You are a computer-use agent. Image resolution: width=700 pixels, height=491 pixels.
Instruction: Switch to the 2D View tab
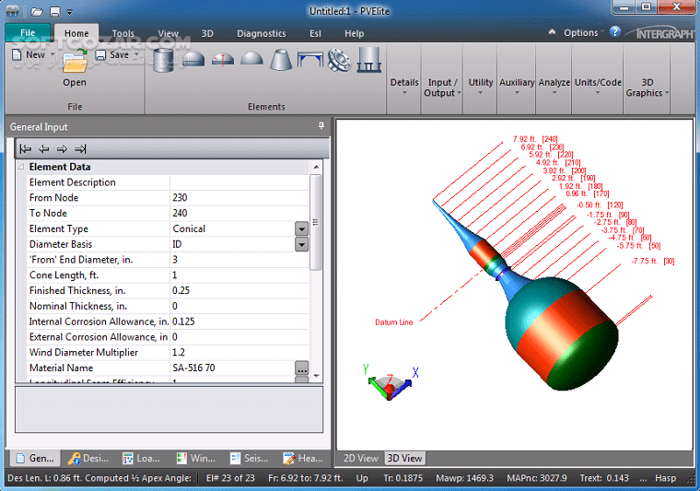[360, 458]
